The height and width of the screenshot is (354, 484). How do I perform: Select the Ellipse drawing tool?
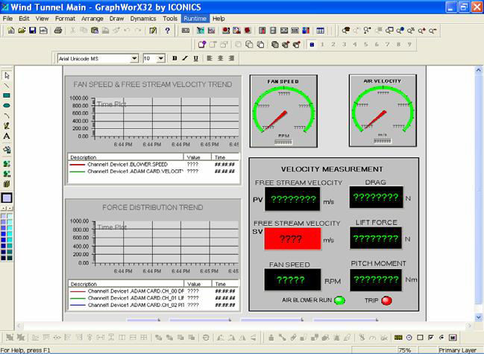click(7, 106)
